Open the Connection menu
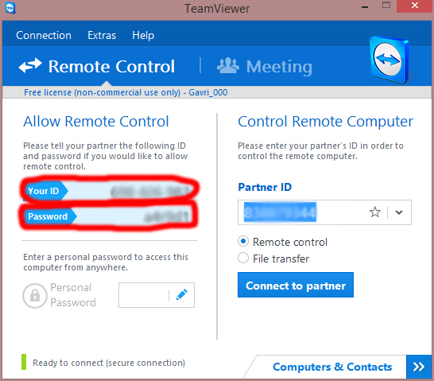This screenshot has width=434, height=381. pos(44,36)
